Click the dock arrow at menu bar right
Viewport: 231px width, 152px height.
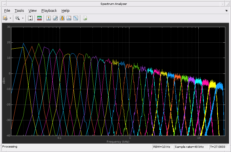pos(226,10)
